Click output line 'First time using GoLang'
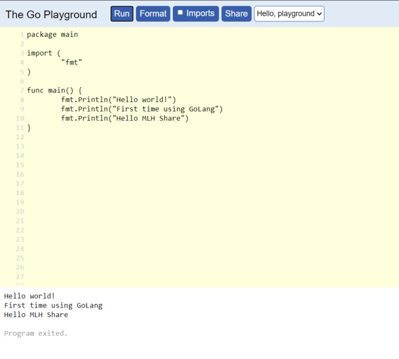This screenshot has width=399, height=359. pyautogui.click(x=53, y=306)
